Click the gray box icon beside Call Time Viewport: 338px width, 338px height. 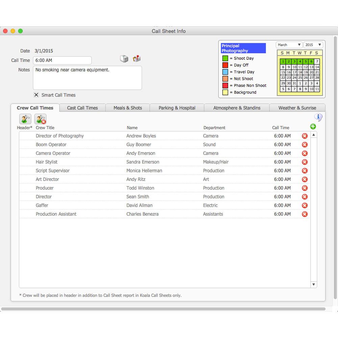click(x=124, y=59)
